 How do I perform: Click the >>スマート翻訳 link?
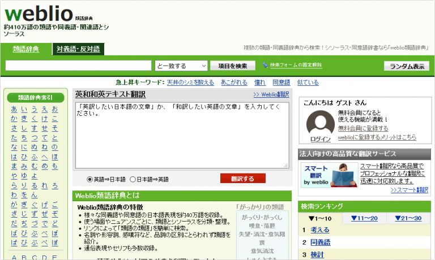pos(409,190)
